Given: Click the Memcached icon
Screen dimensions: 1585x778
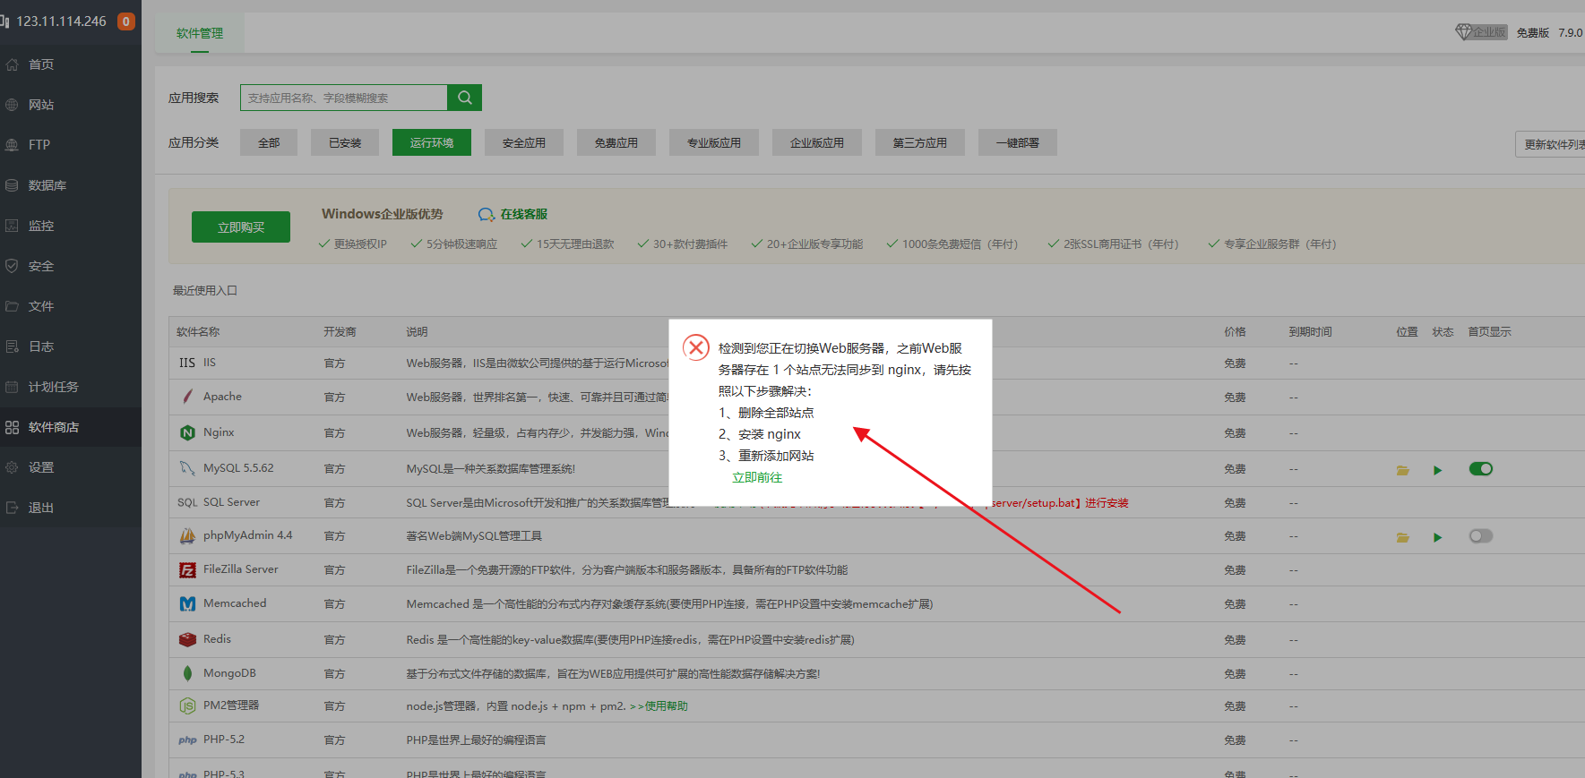Looking at the screenshot, I should [187, 603].
